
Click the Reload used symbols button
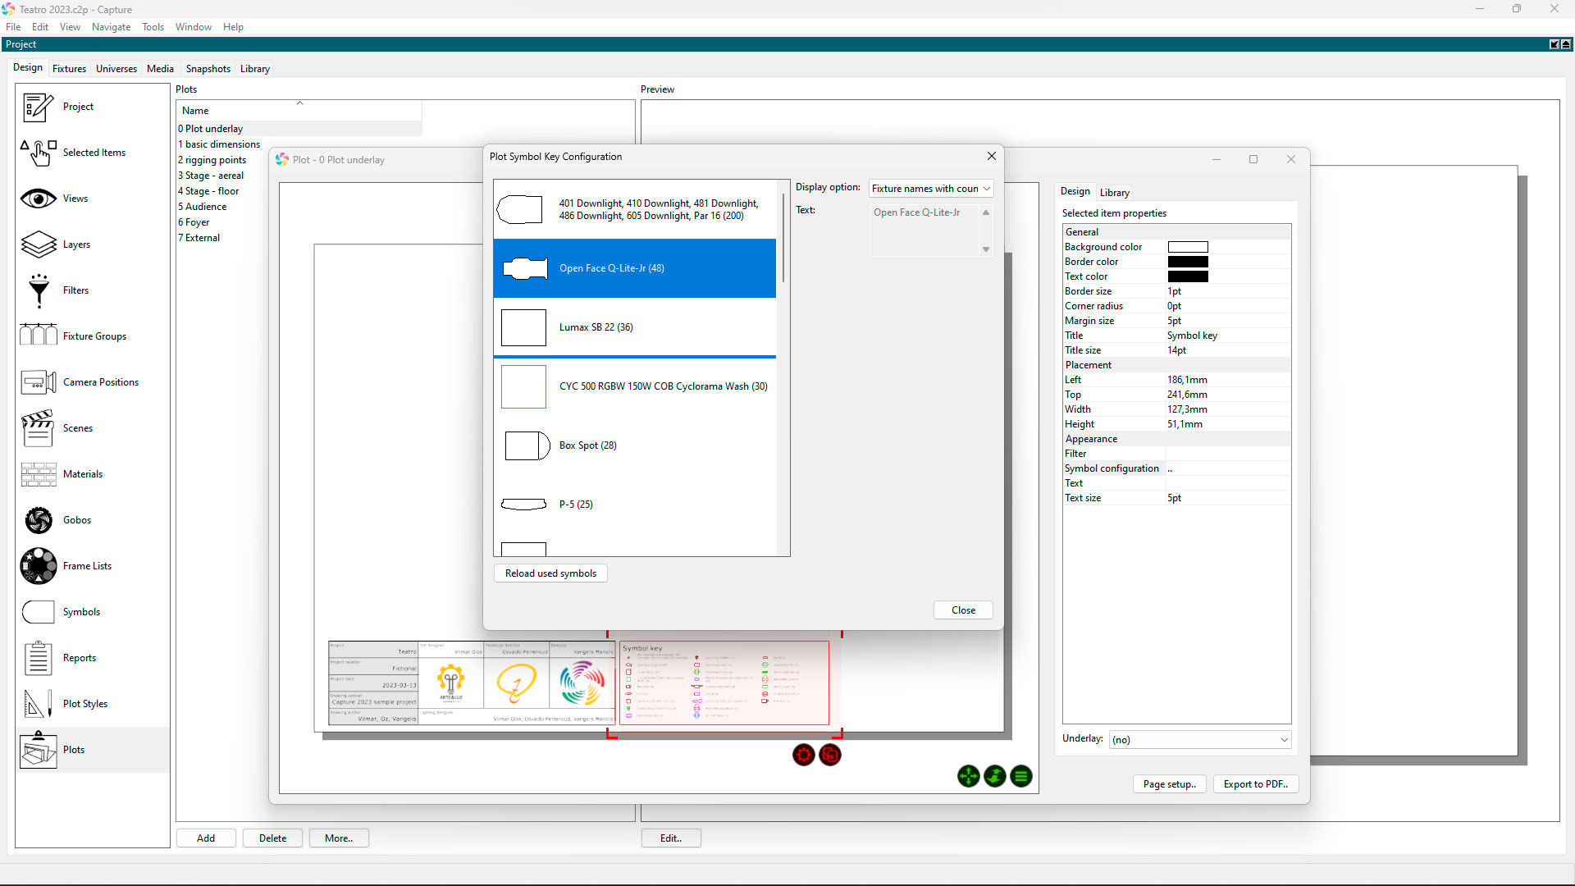(550, 573)
